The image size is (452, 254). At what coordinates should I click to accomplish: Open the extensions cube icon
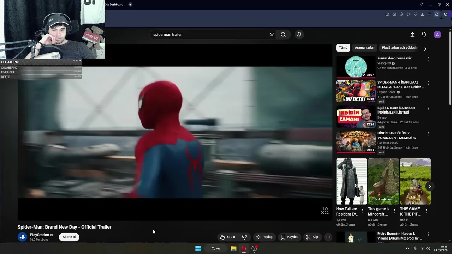pos(446,14)
